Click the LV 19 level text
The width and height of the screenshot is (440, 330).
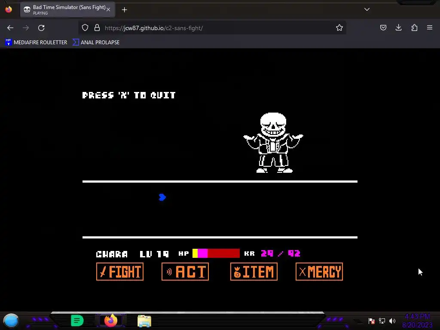pyautogui.click(x=154, y=254)
